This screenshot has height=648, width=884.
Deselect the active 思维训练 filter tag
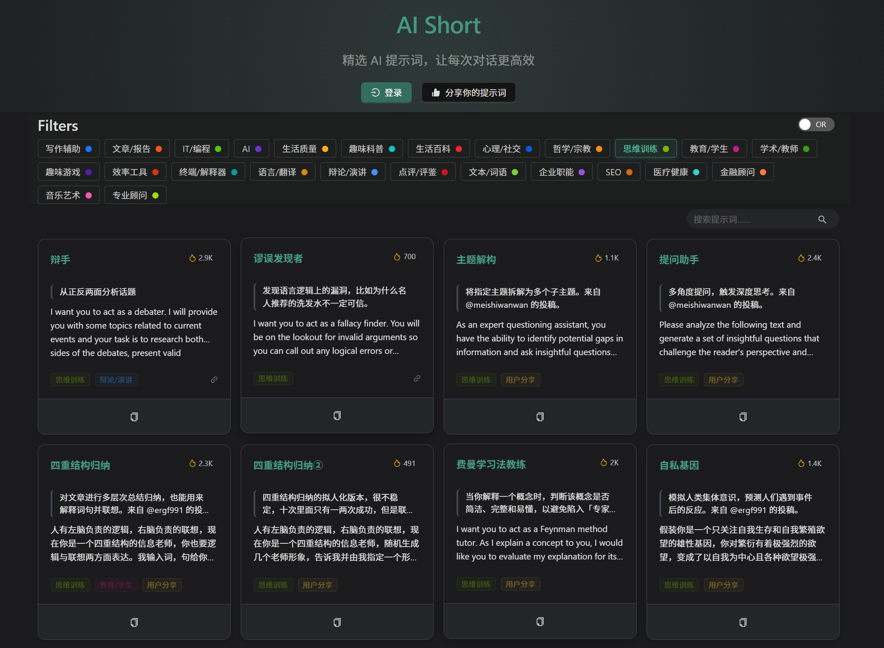pyautogui.click(x=645, y=149)
